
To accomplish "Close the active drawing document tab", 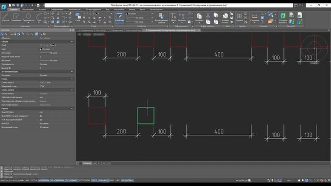I will [x=199, y=30].
